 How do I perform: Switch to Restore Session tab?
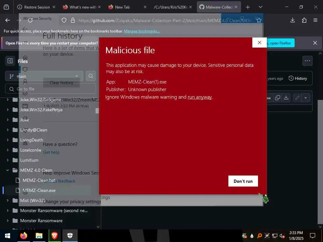37,7
